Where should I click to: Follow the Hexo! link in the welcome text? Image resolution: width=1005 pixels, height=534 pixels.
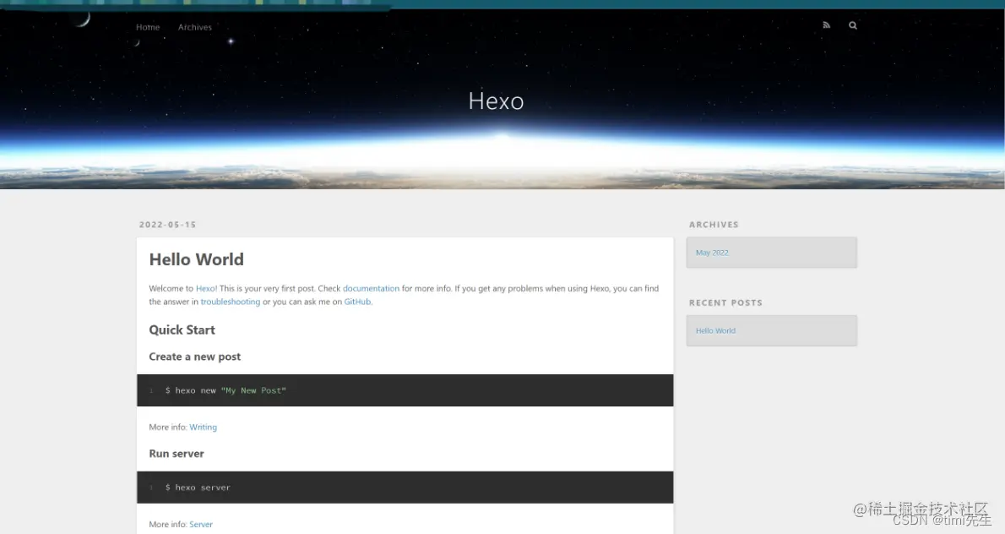(x=206, y=288)
